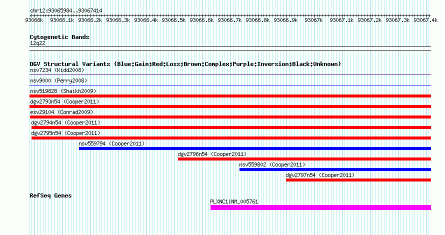Click the 93066.2k ruler tick label
Viewport: 445px width, 235px height.
point(90,20)
